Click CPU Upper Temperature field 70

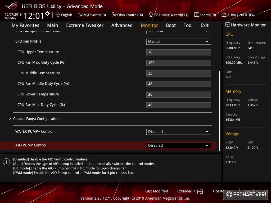point(179,52)
